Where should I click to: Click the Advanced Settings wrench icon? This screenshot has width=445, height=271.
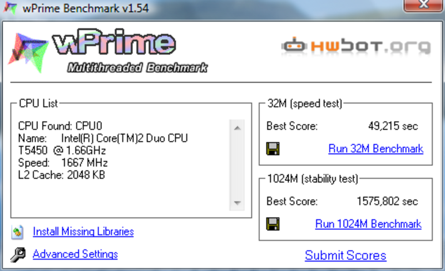pyautogui.click(x=18, y=254)
